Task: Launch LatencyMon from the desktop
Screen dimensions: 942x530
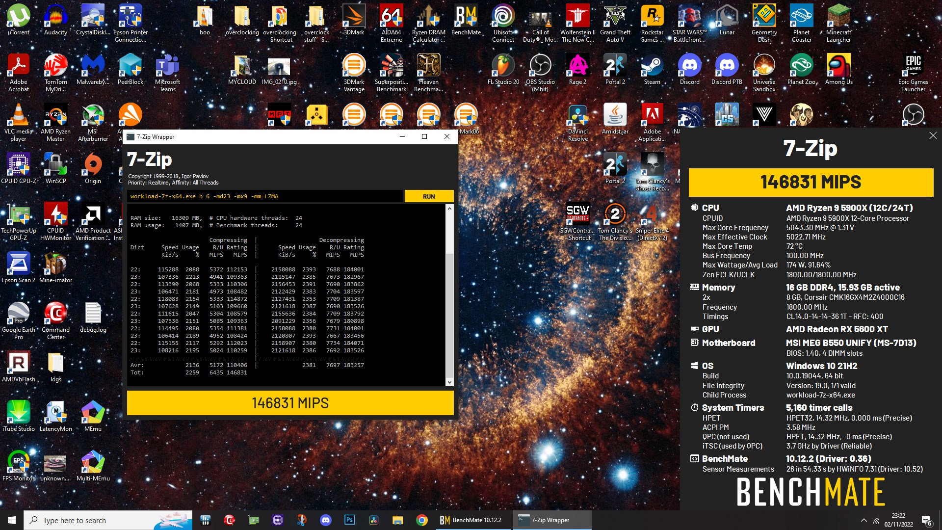Action: (x=55, y=417)
